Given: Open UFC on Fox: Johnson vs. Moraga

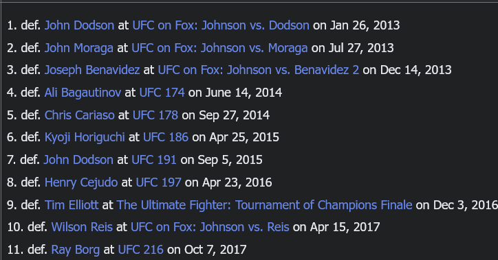Looking at the screenshot, I should (219, 48).
